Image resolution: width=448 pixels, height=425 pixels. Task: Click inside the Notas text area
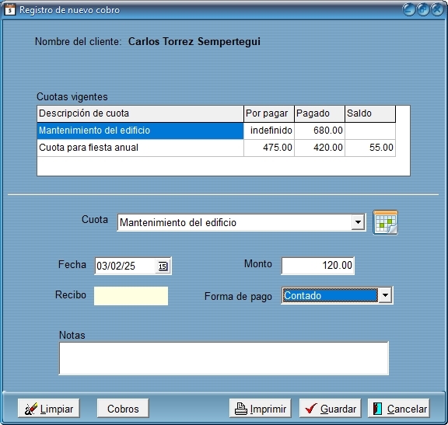(x=224, y=358)
